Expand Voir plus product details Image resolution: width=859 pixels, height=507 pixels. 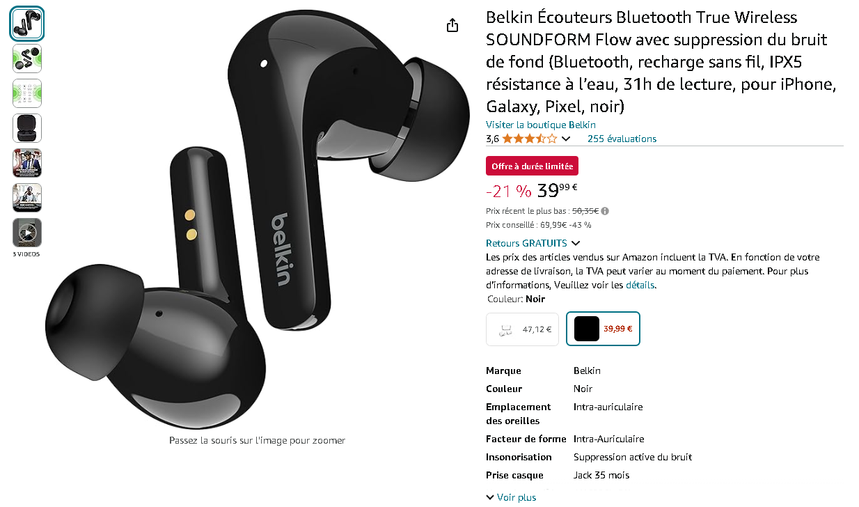point(511,497)
